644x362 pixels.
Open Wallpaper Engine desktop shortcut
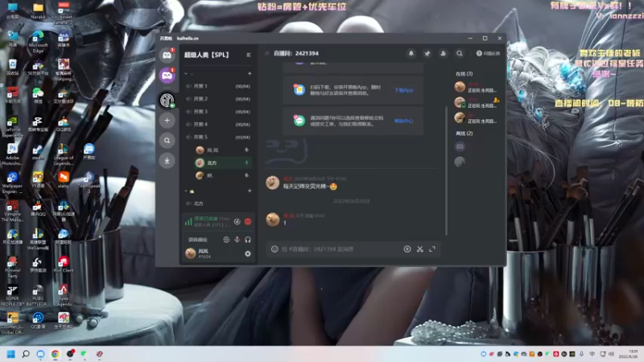pos(12,183)
